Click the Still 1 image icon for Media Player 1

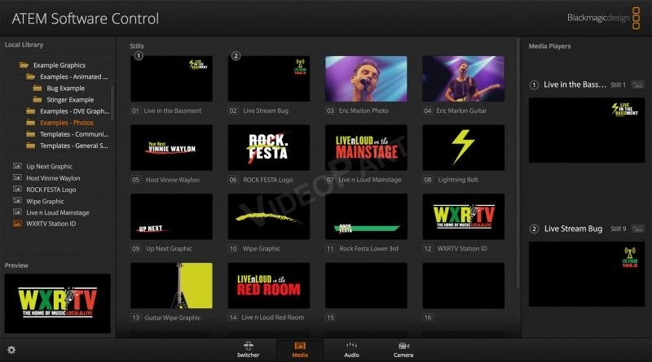(x=637, y=85)
